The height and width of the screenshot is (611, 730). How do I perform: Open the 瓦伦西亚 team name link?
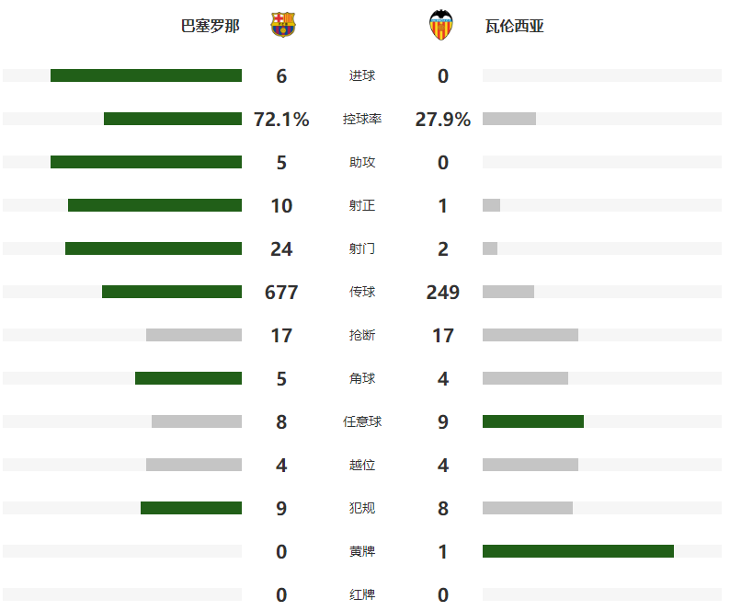[515, 26]
